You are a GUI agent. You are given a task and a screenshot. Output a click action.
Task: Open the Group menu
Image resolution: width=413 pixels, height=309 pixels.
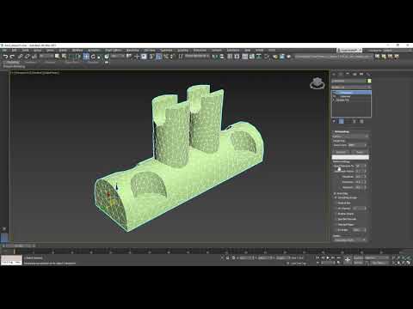pos(38,51)
